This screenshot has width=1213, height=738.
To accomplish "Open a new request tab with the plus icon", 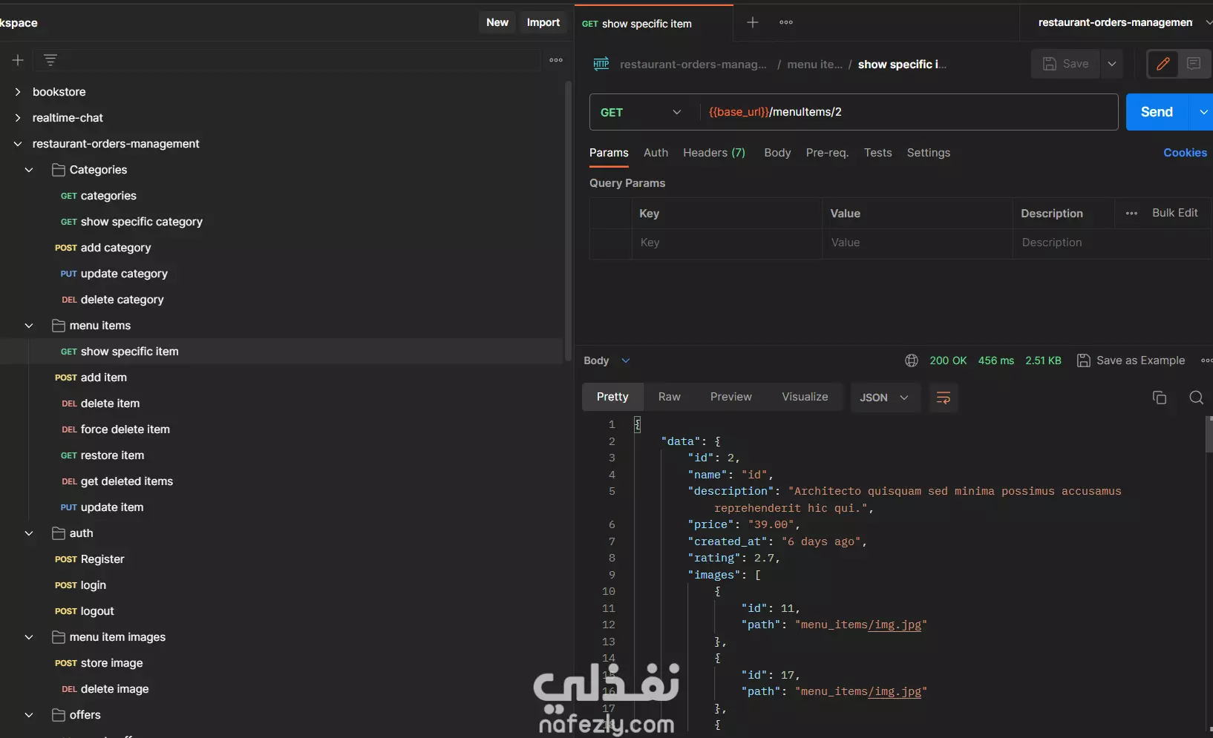I will (752, 22).
